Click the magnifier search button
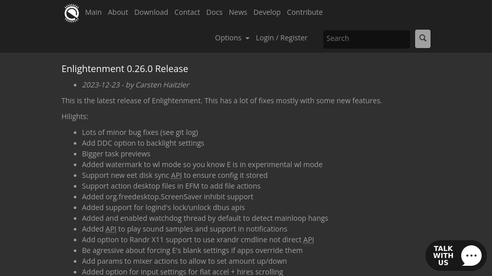The width and height of the screenshot is (492, 276). click(x=423, y=39)
